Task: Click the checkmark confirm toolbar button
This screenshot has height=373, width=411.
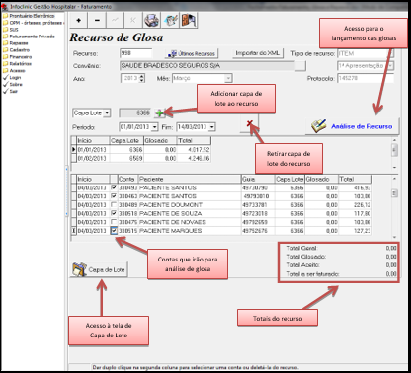Action: 115,21
